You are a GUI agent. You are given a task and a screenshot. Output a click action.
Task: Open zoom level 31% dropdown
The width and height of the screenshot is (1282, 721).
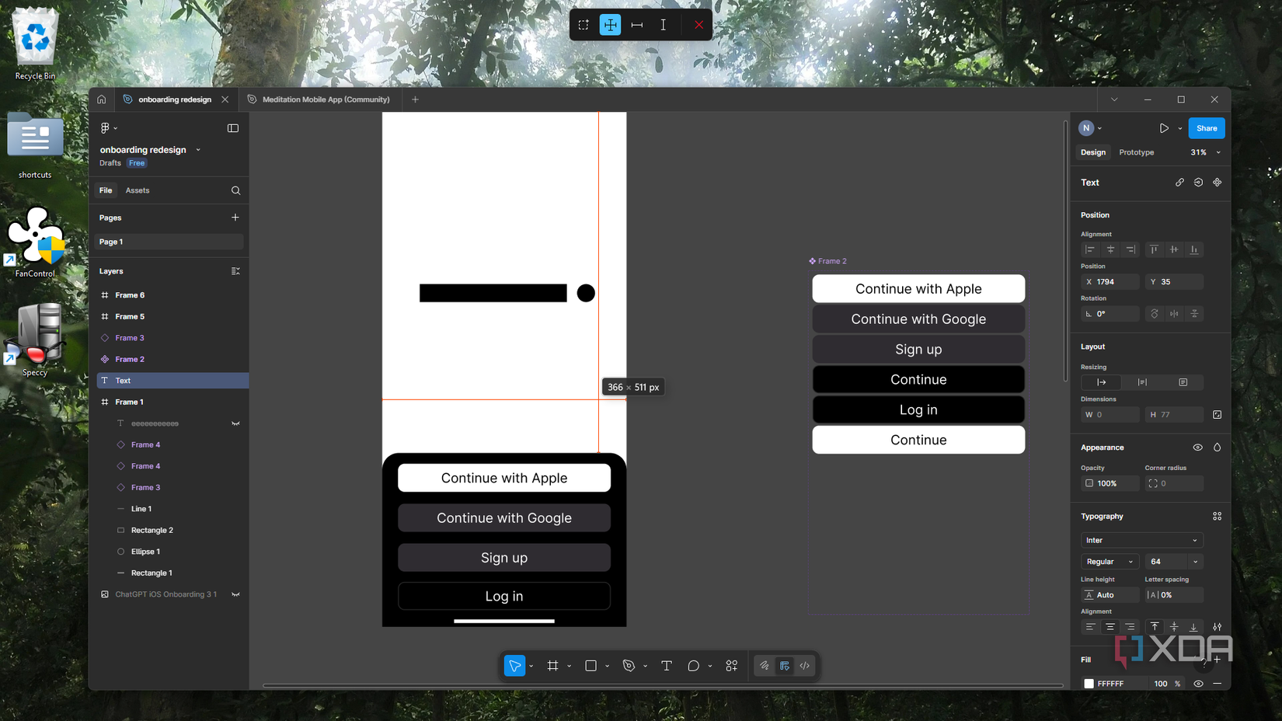click(x=1206, y=152)
